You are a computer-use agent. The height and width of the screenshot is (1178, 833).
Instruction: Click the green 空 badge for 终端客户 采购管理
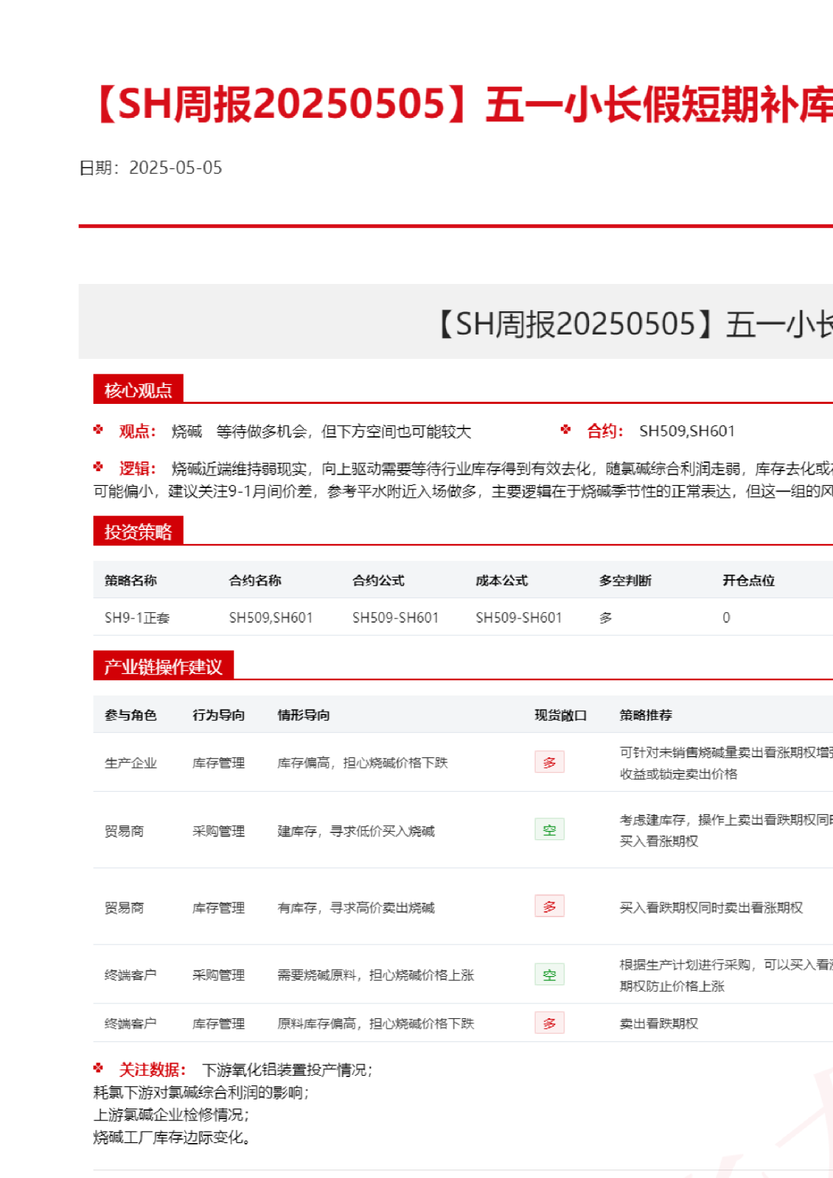click(549, 975)
